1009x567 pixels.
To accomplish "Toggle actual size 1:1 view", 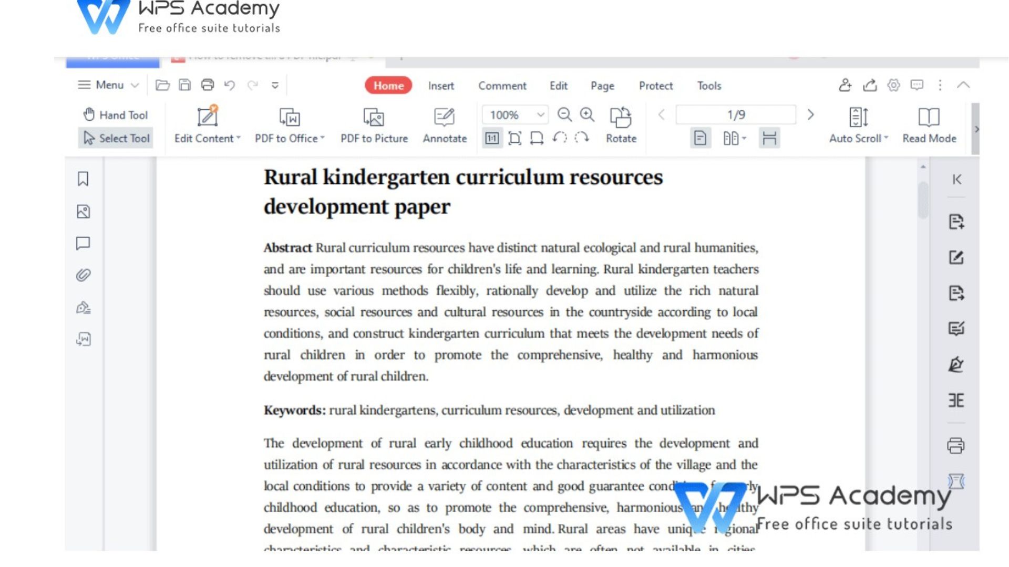I will click(492, 138).
